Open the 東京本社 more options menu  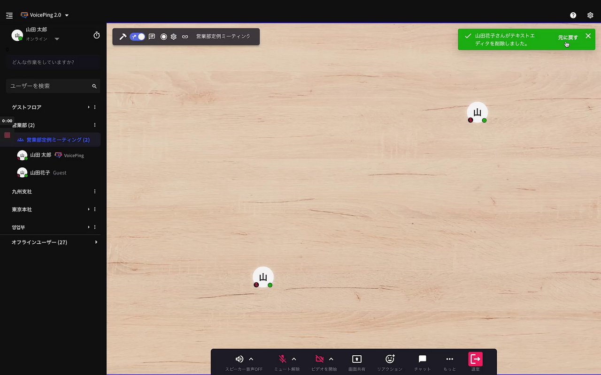point(95,210)
